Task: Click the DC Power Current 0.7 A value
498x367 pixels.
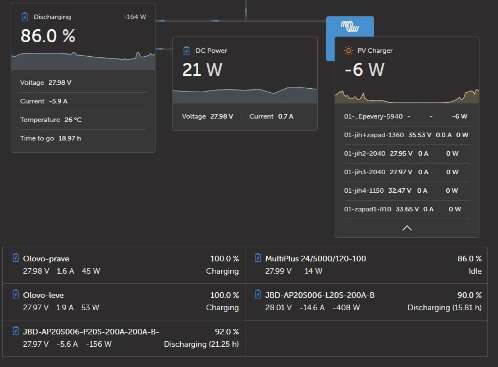Action: click(x=286, y=116)
